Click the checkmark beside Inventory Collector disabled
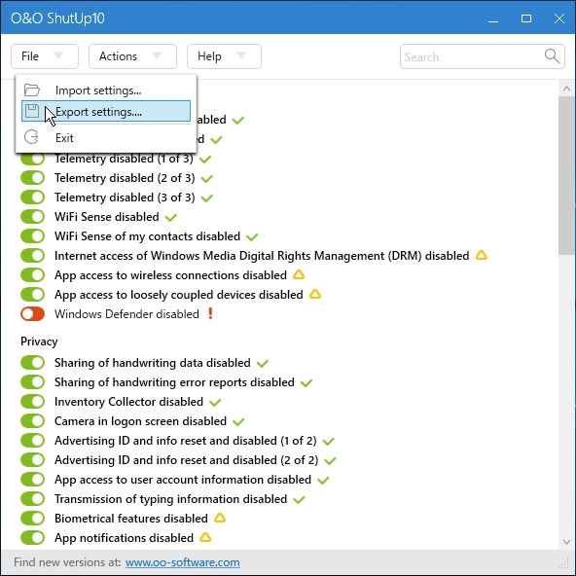576x576 pixels. 215,403
